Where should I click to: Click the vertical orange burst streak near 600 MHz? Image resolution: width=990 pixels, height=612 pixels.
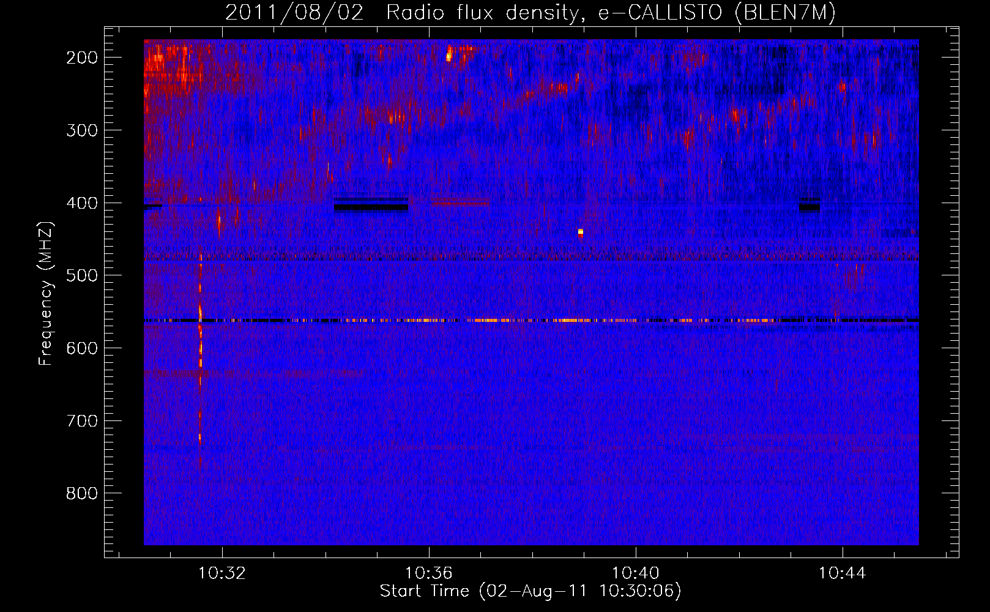pos(200,355)
